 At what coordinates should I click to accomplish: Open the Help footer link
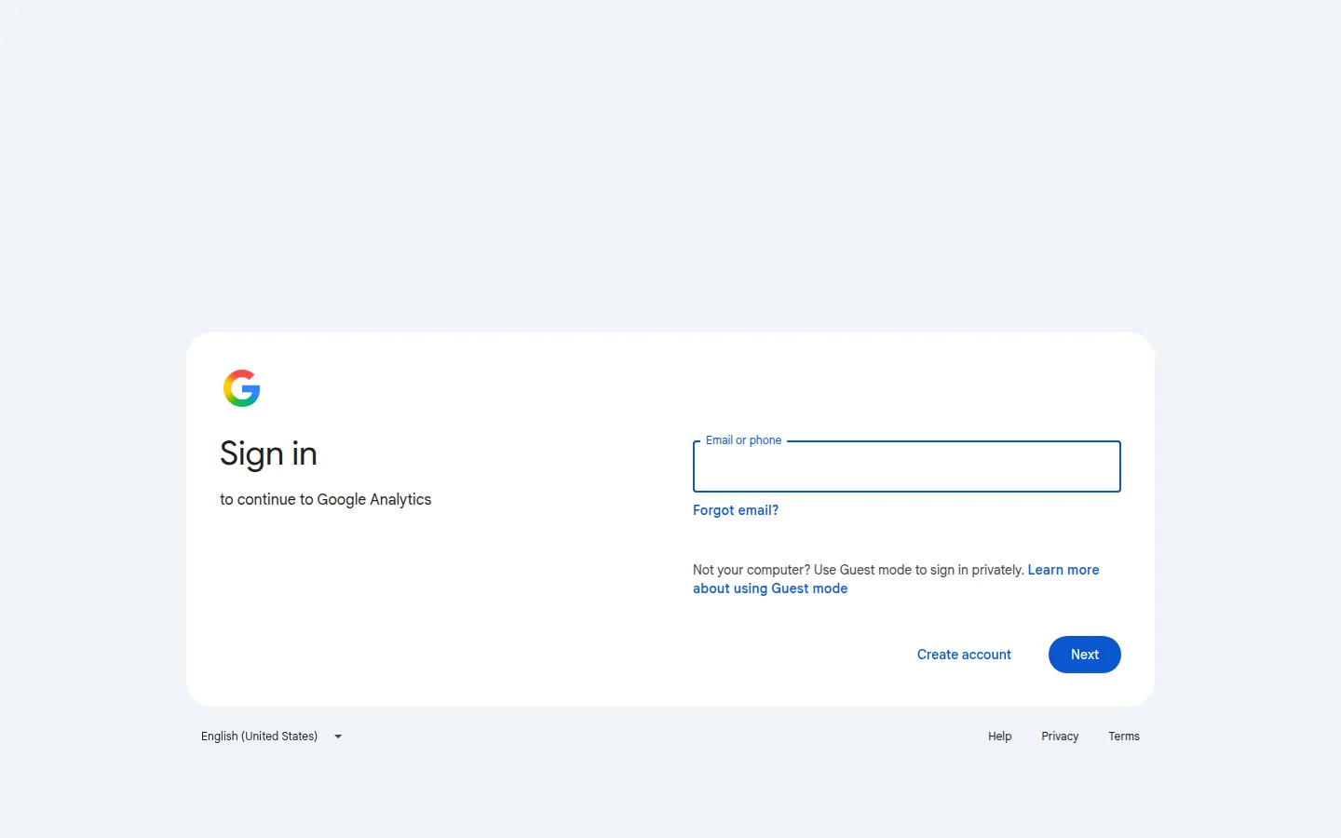[x=999, y=737]
